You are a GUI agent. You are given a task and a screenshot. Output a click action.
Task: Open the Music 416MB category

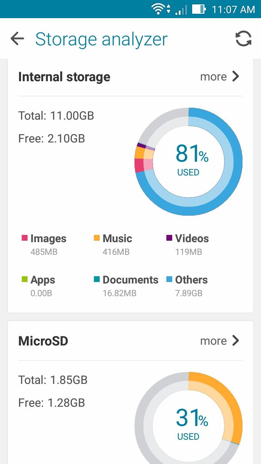pos(117,244)
